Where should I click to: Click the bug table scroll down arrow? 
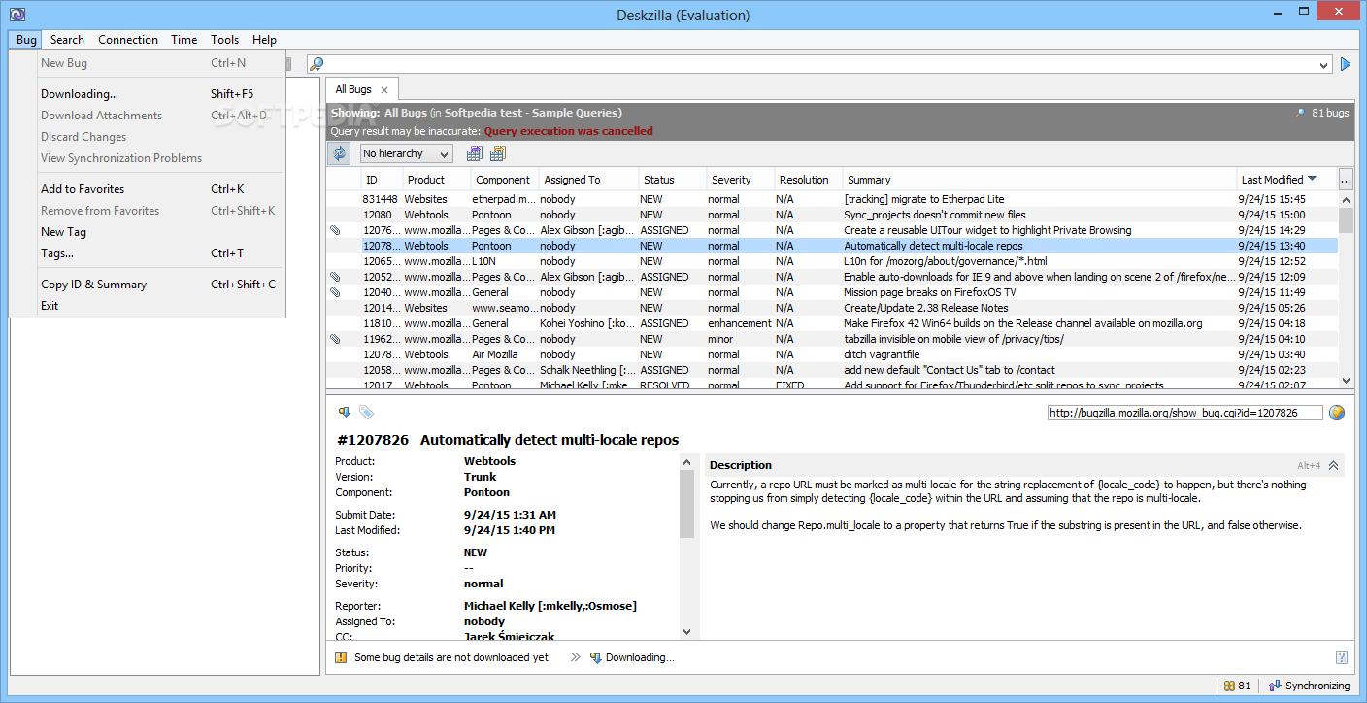[1346, 381]
